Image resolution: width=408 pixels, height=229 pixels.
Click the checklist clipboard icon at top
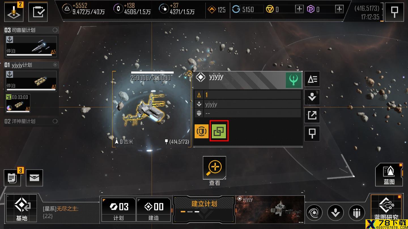pos(38,12)
